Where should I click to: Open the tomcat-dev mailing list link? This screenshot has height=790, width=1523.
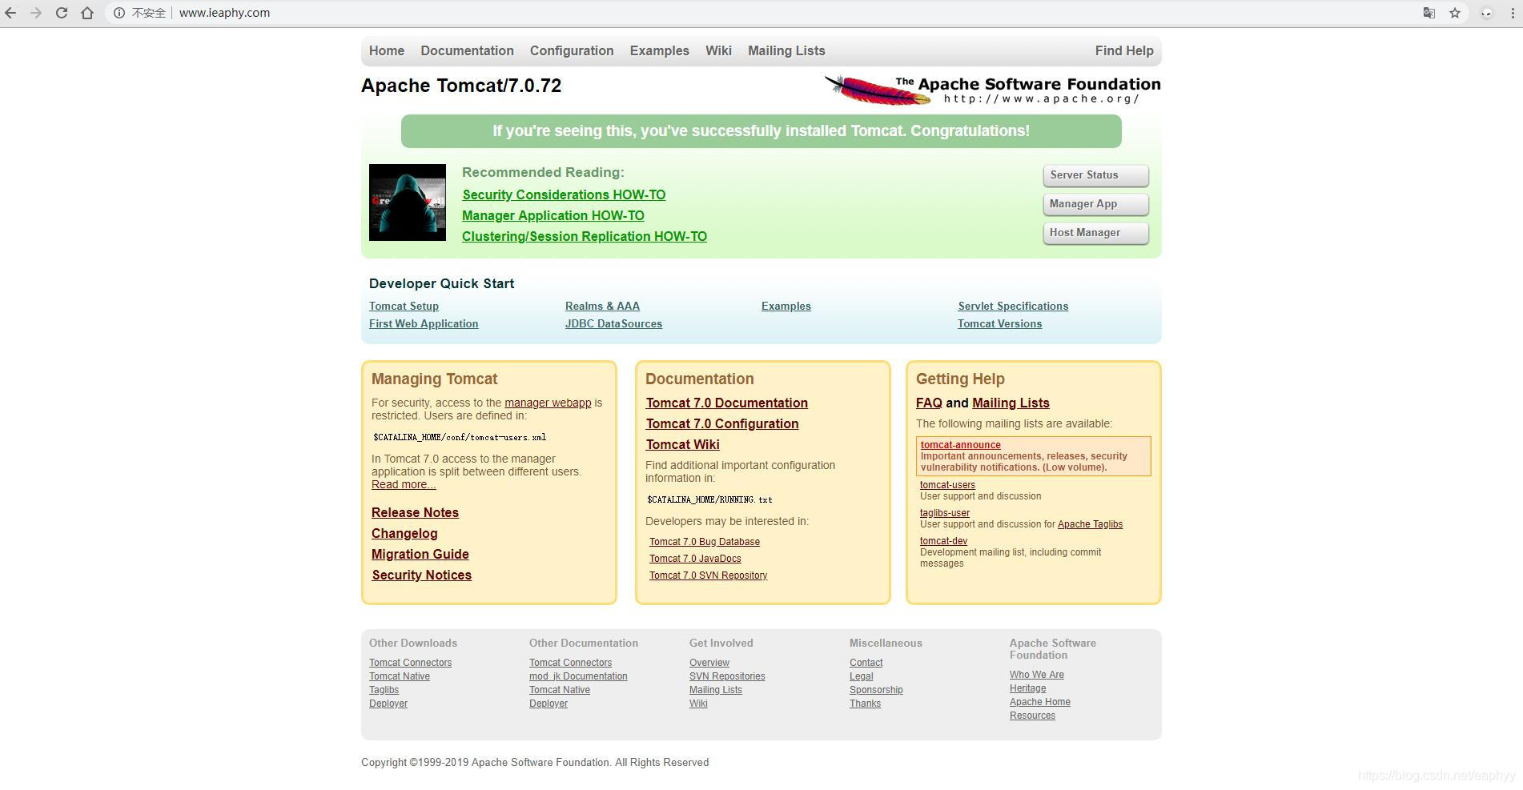click(x=943, y=541)
